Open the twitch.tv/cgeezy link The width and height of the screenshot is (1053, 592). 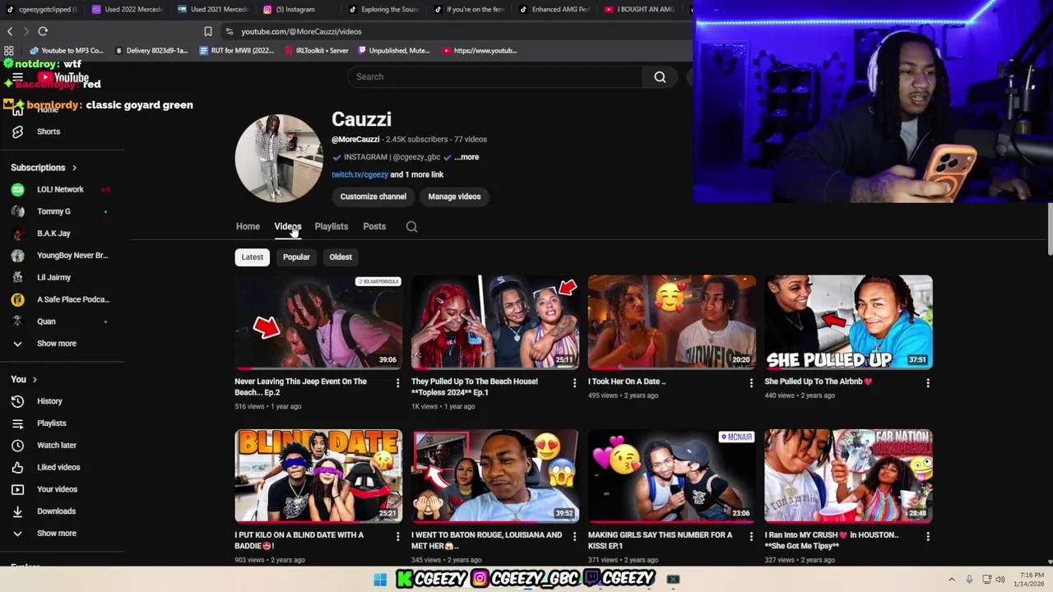(x=360, y=174)
